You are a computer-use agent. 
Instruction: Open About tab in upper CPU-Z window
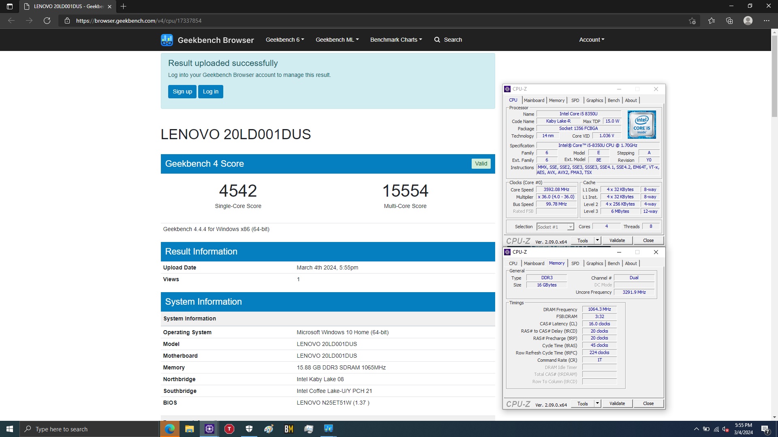(631, 100)
